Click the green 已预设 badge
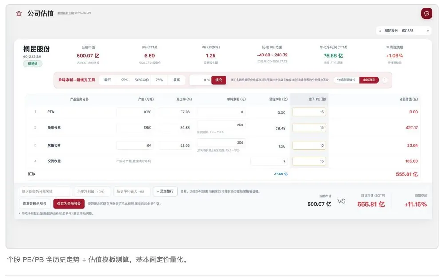444x278 pixels. (x=32, y=64)
